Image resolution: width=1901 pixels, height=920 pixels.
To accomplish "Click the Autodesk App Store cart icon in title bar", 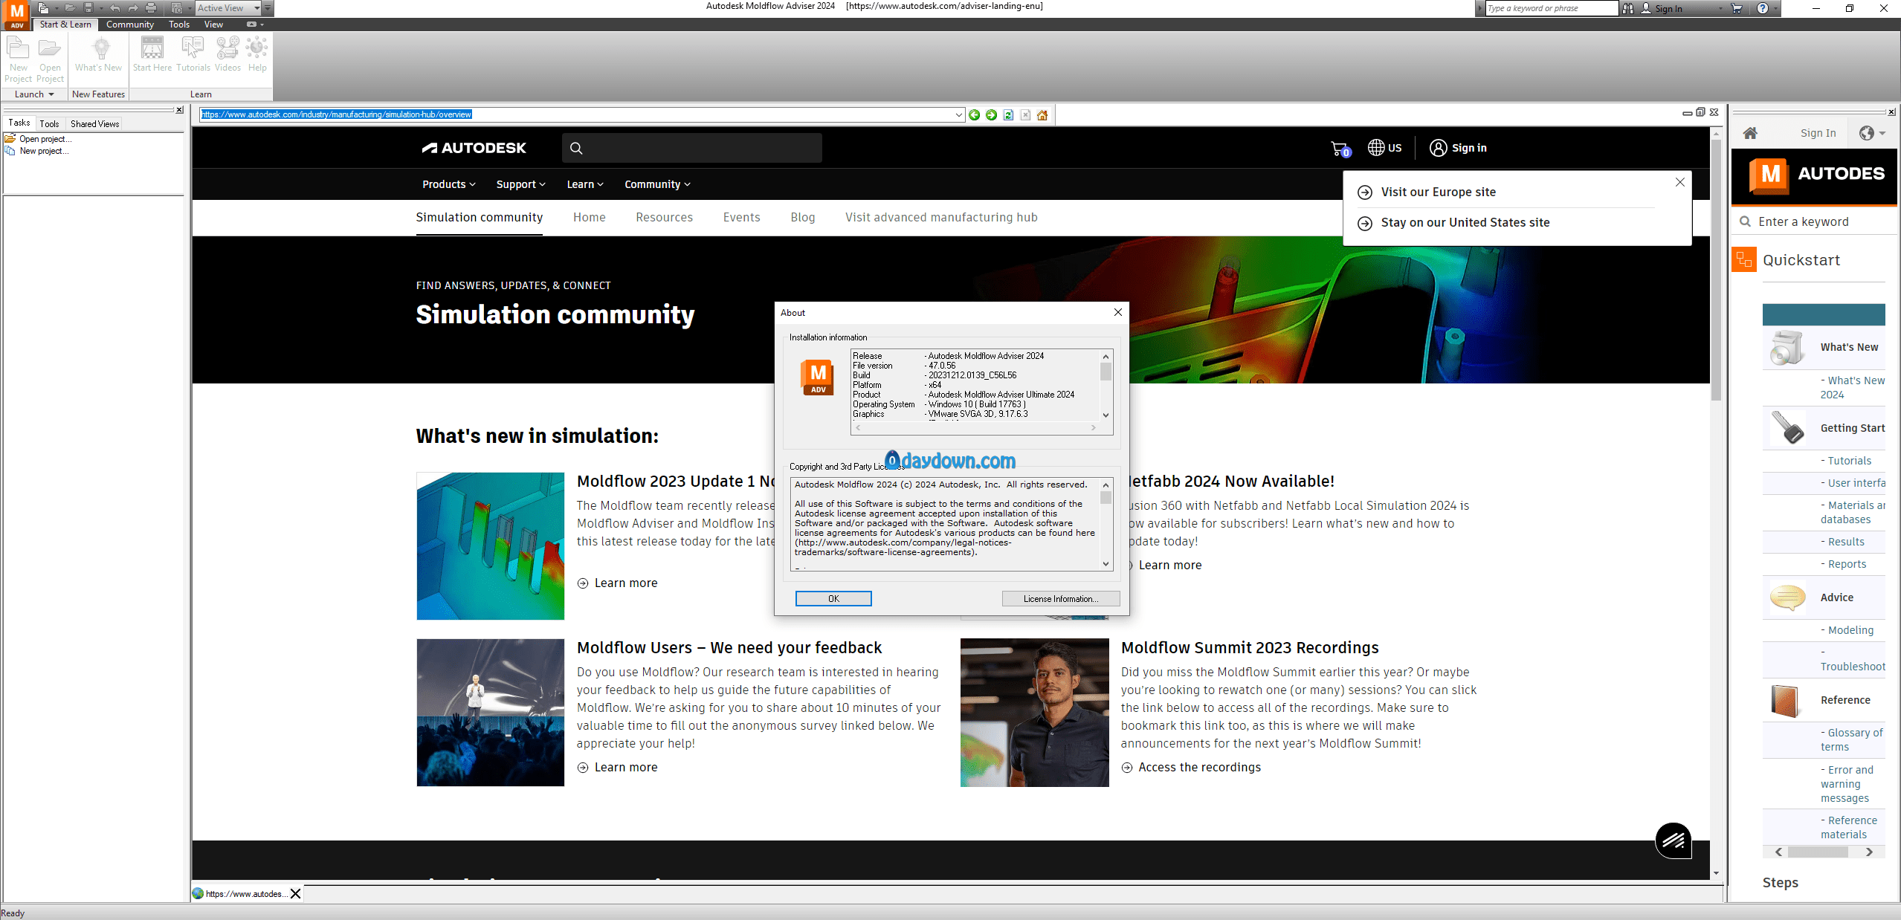I will pos(1737,8).
